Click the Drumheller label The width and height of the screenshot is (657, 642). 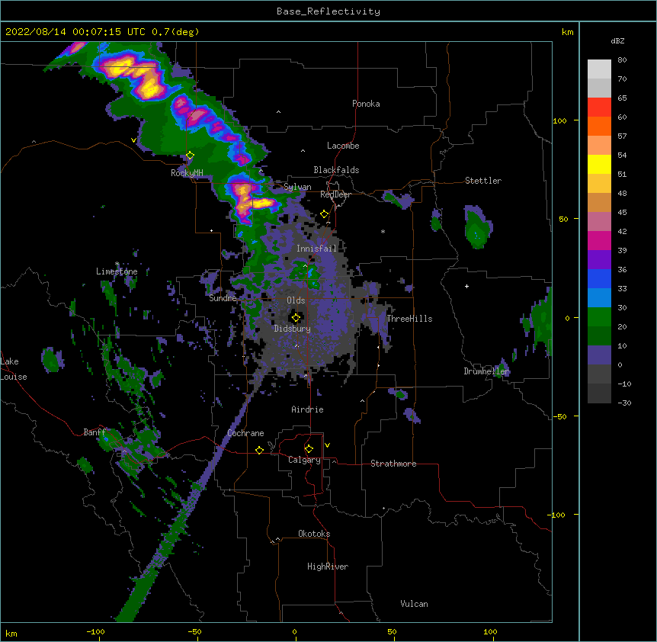[x=486, y=371]
